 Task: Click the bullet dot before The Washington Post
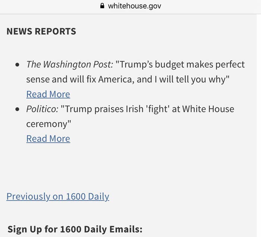click(x=17, y=65)
